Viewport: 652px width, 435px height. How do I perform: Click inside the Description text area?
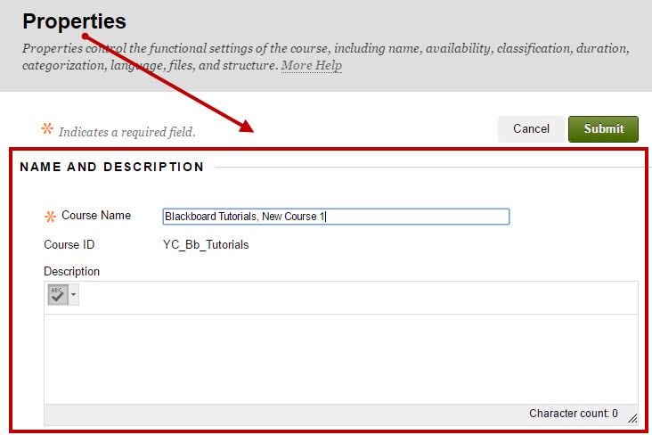click(340, 358)
